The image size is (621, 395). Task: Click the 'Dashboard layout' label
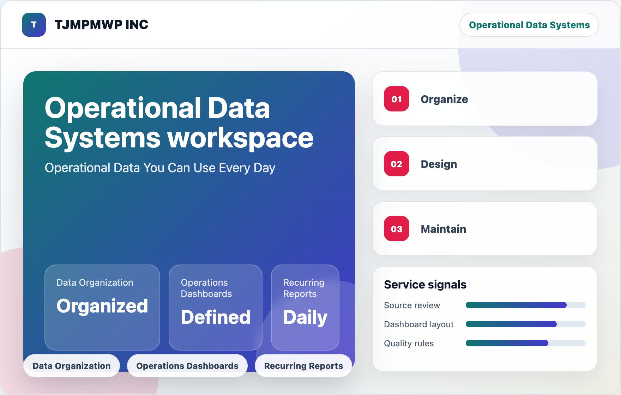pos(418,324)
